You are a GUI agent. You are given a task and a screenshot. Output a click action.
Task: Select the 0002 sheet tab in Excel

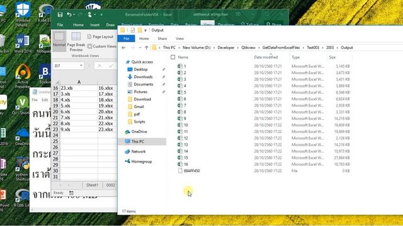111,185
